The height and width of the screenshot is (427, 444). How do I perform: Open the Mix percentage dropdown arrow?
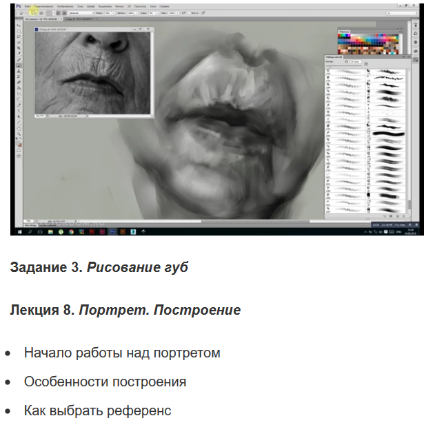(158, 13)
